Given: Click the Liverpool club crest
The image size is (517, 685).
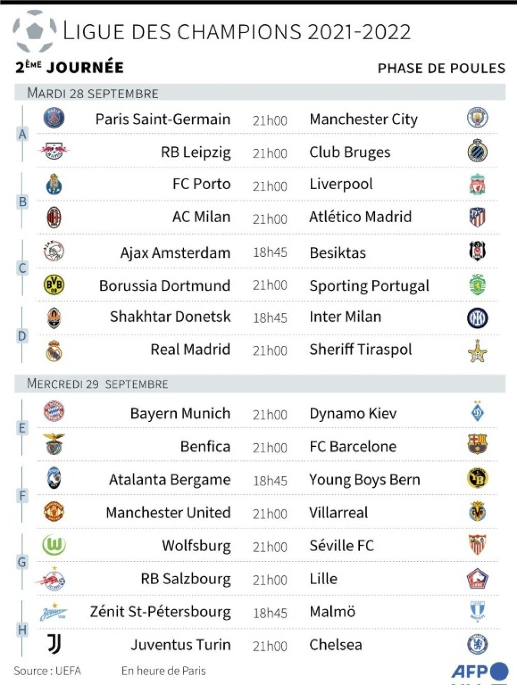Looking at the screenshot, I should coord(477,184).
